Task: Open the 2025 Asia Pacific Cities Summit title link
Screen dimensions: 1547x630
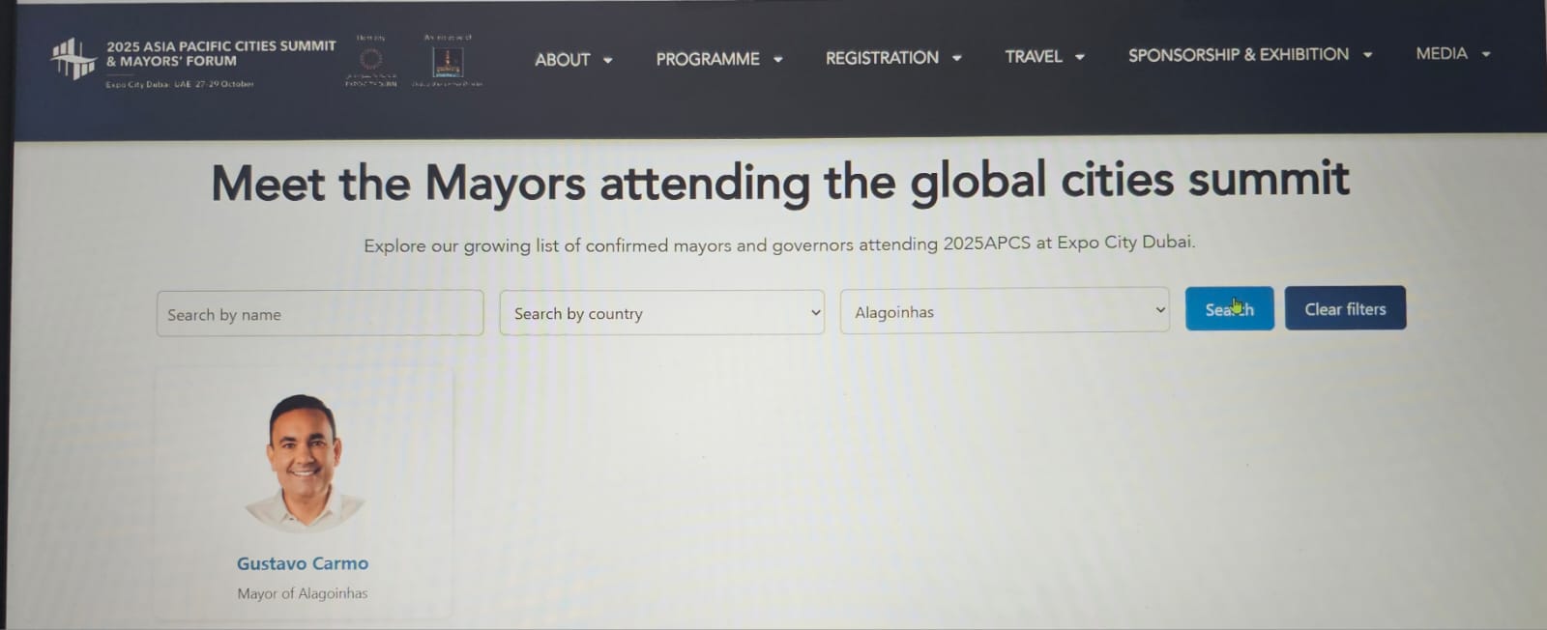Action: [x=220, y=53]
